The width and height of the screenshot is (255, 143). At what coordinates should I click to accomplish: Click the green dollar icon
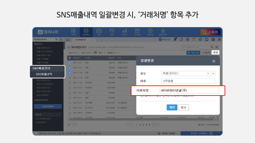coord(200,40)
